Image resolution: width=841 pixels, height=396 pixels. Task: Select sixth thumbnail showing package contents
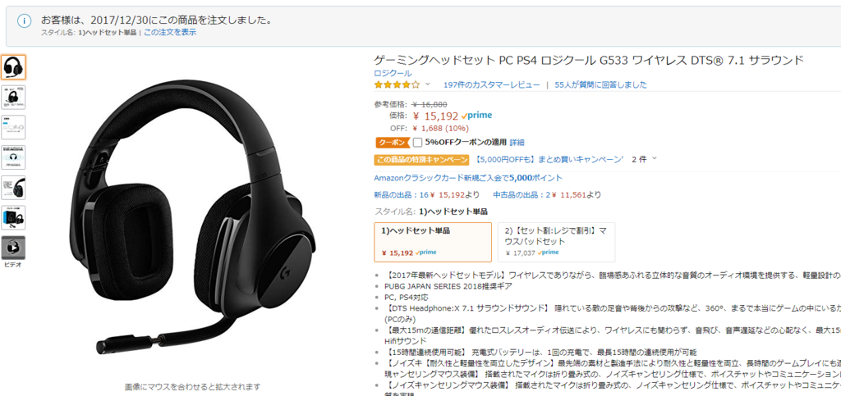pyautogui.click(x=13, y=217)
